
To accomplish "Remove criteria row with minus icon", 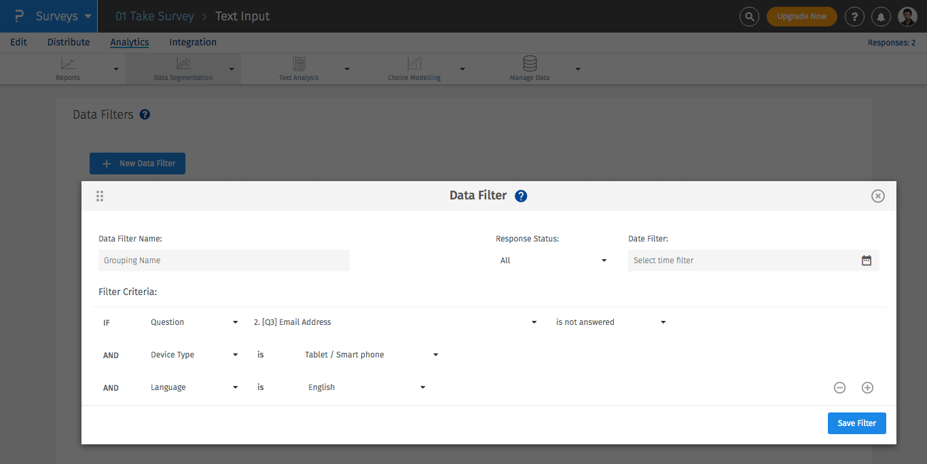I will [839, 388].
